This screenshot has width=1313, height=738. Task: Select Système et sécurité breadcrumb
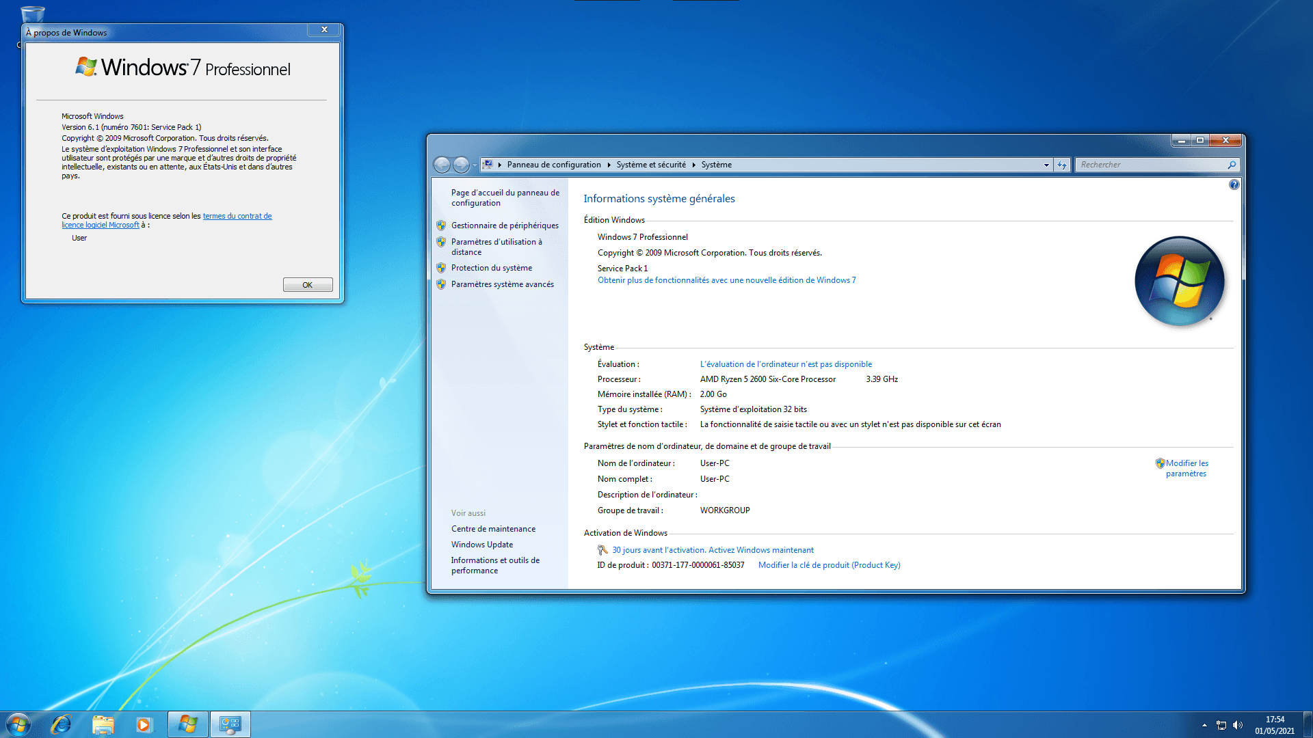[650, 165]
